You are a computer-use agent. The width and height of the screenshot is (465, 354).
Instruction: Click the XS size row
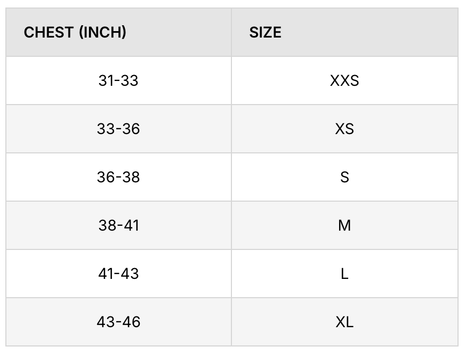pyautogui.click(x=232, y=129)
